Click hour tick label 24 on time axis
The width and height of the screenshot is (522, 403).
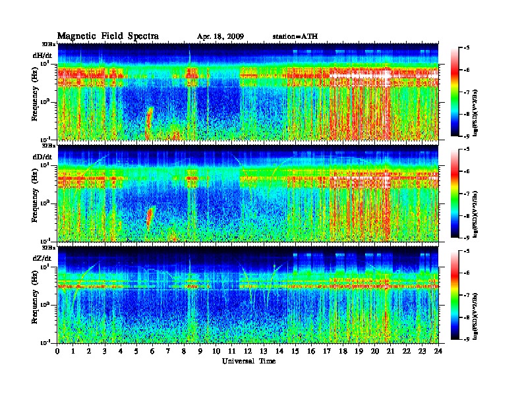(438, 352)
